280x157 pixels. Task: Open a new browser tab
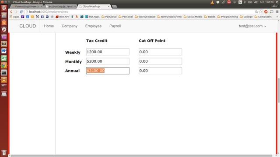[x=114, y=7]
